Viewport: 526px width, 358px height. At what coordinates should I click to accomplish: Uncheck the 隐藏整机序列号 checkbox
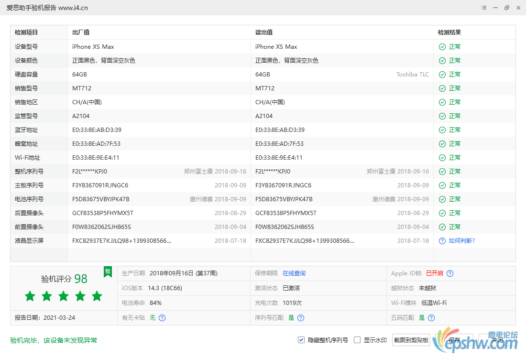(x=301, y=340)
